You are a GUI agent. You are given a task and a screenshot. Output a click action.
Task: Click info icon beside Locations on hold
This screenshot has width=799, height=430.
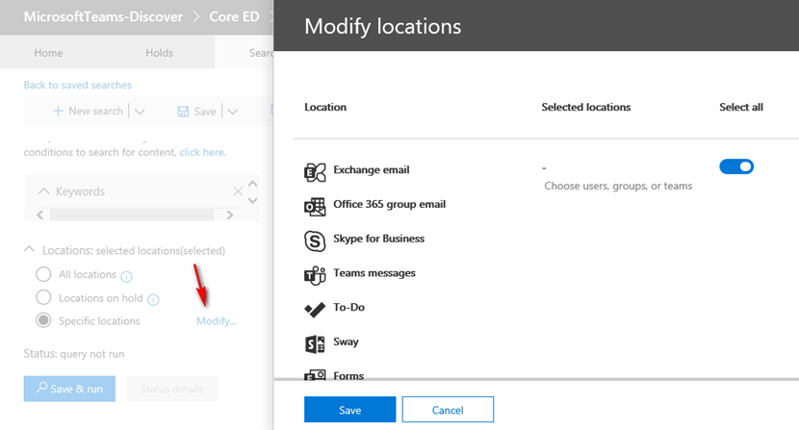pyautogui.click(x=153, y=299)
